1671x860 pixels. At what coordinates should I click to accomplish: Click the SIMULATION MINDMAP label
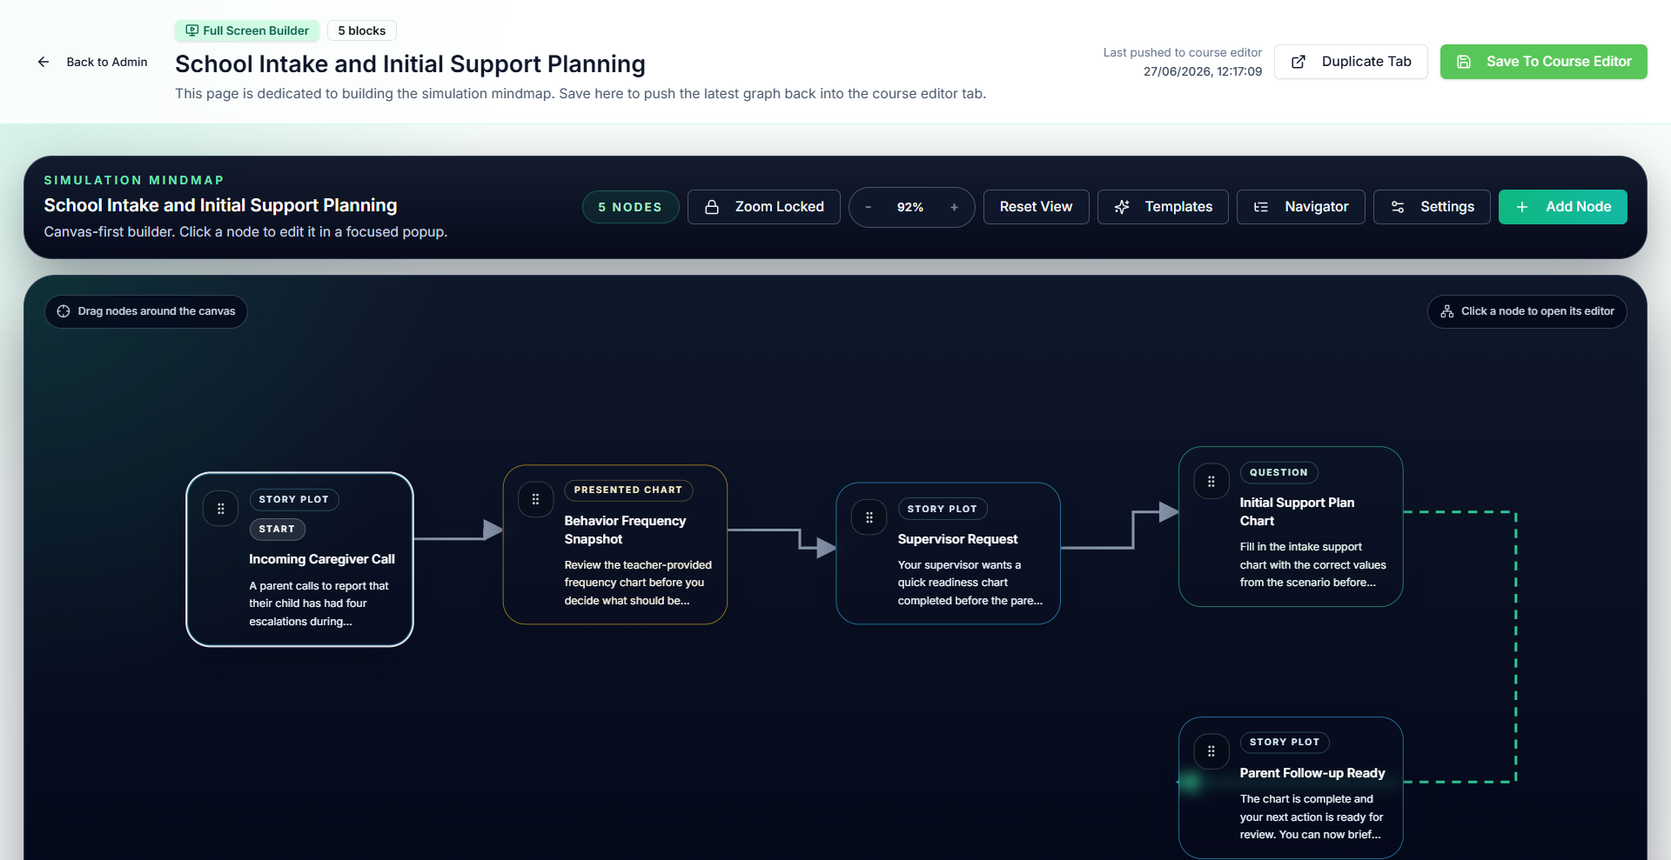point(134,180)
